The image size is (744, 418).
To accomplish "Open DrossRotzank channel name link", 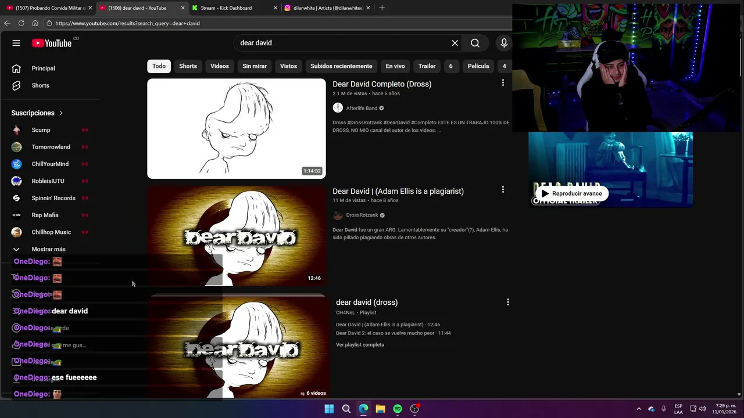I will click(362, 215).
